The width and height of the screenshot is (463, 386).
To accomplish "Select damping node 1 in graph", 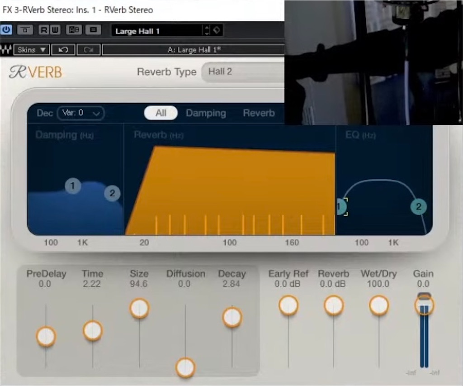I will (x=73, y=186).
